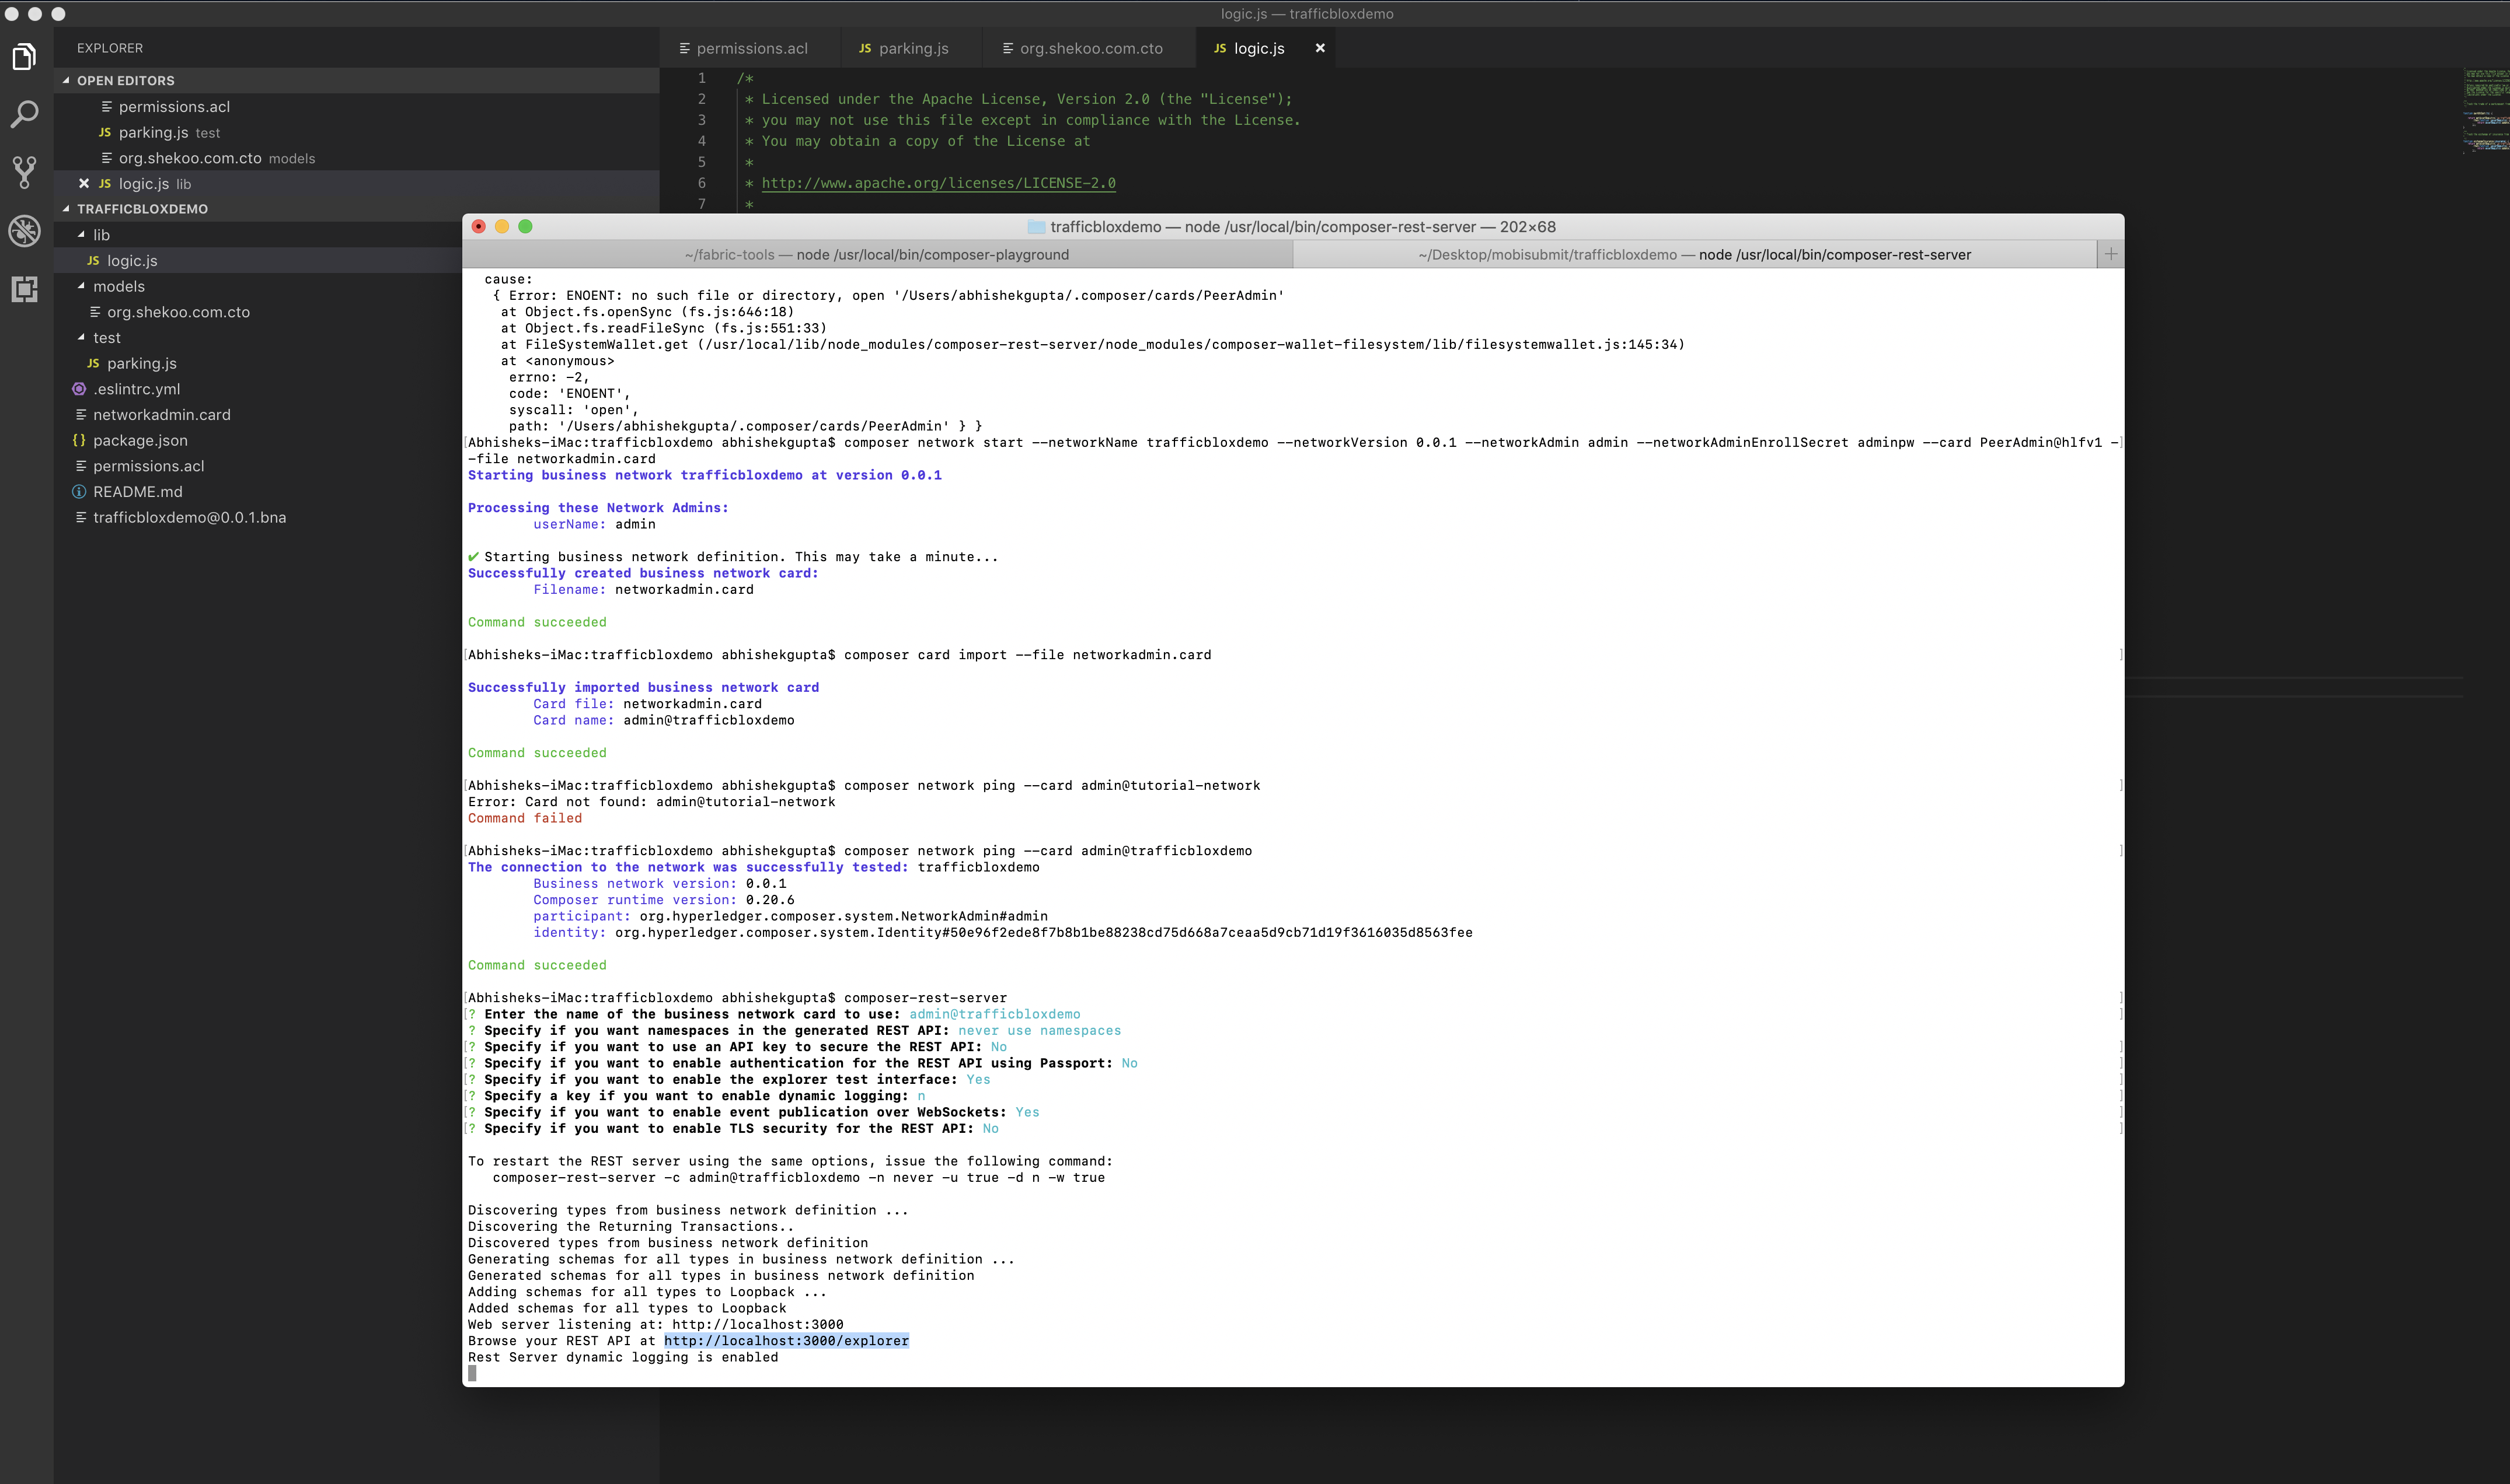The height and width of the screenshot is (1484, 2510).
Task: Open README.md file in explorer
Action: (x=137, y=492)
